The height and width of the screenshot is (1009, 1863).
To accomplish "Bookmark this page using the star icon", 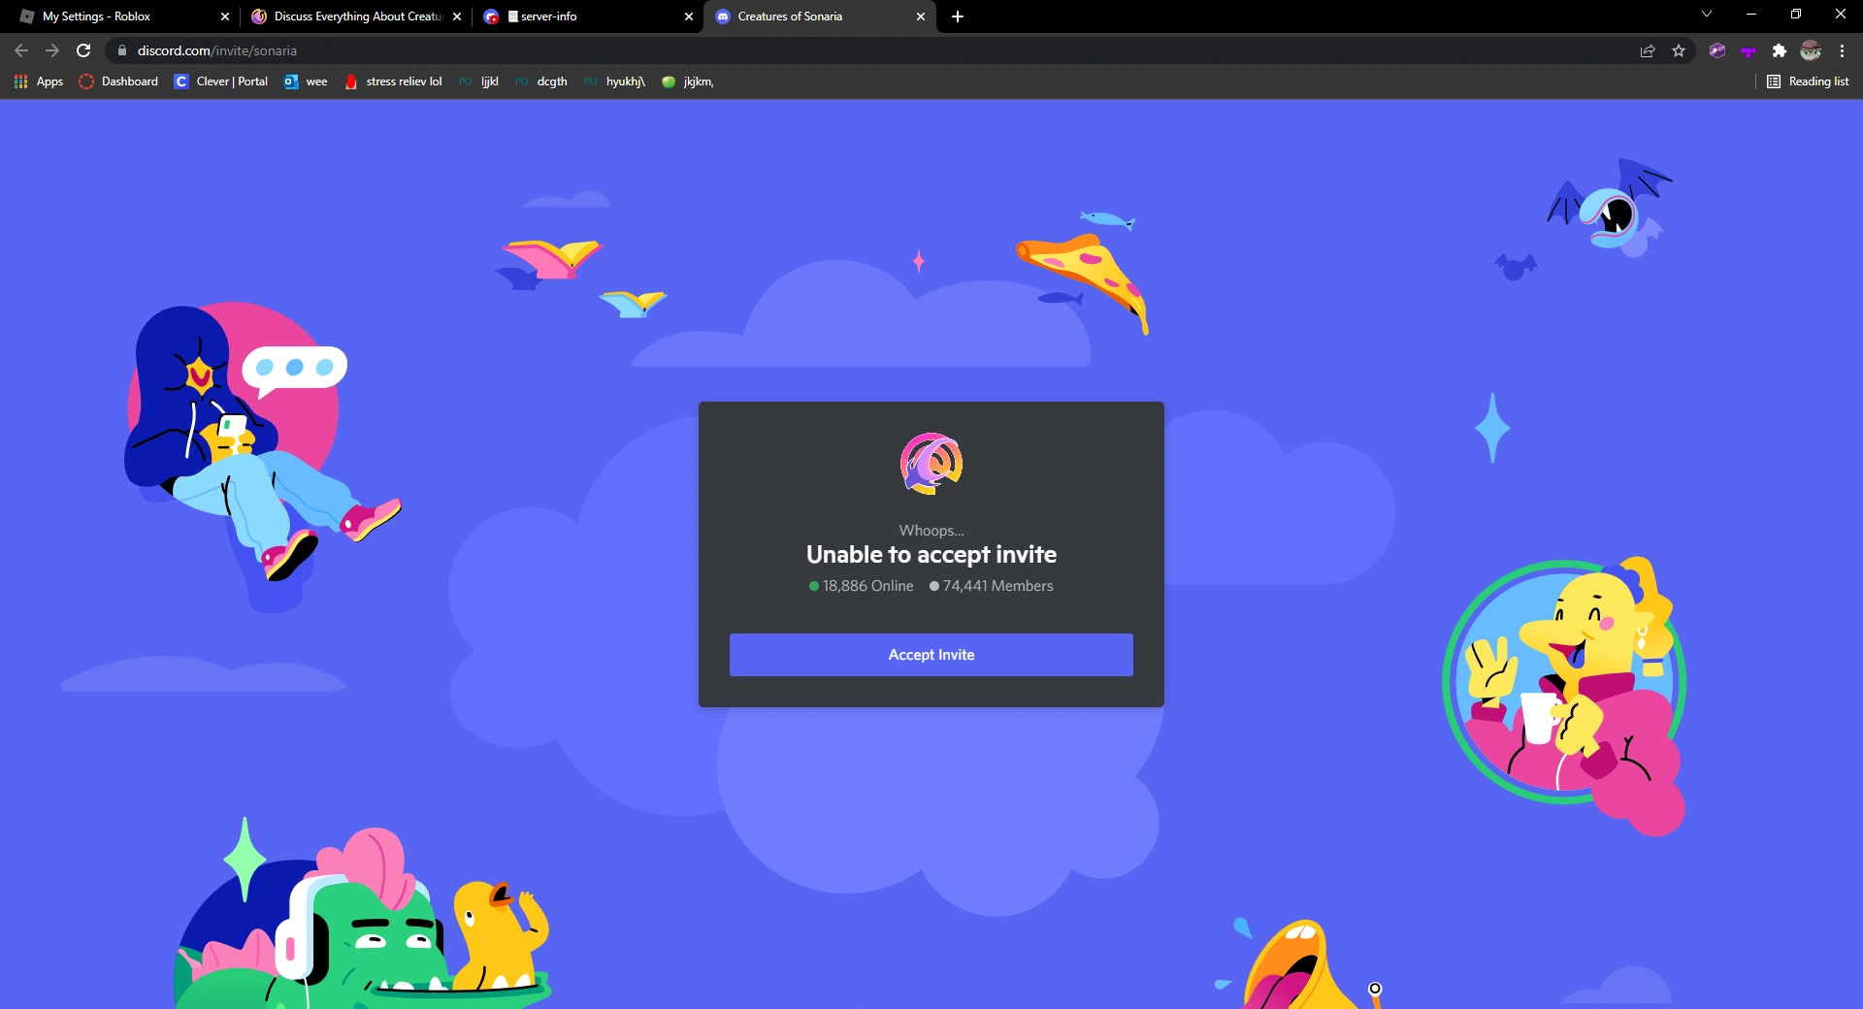I will pyautogui.click(x=1679, y=50).
